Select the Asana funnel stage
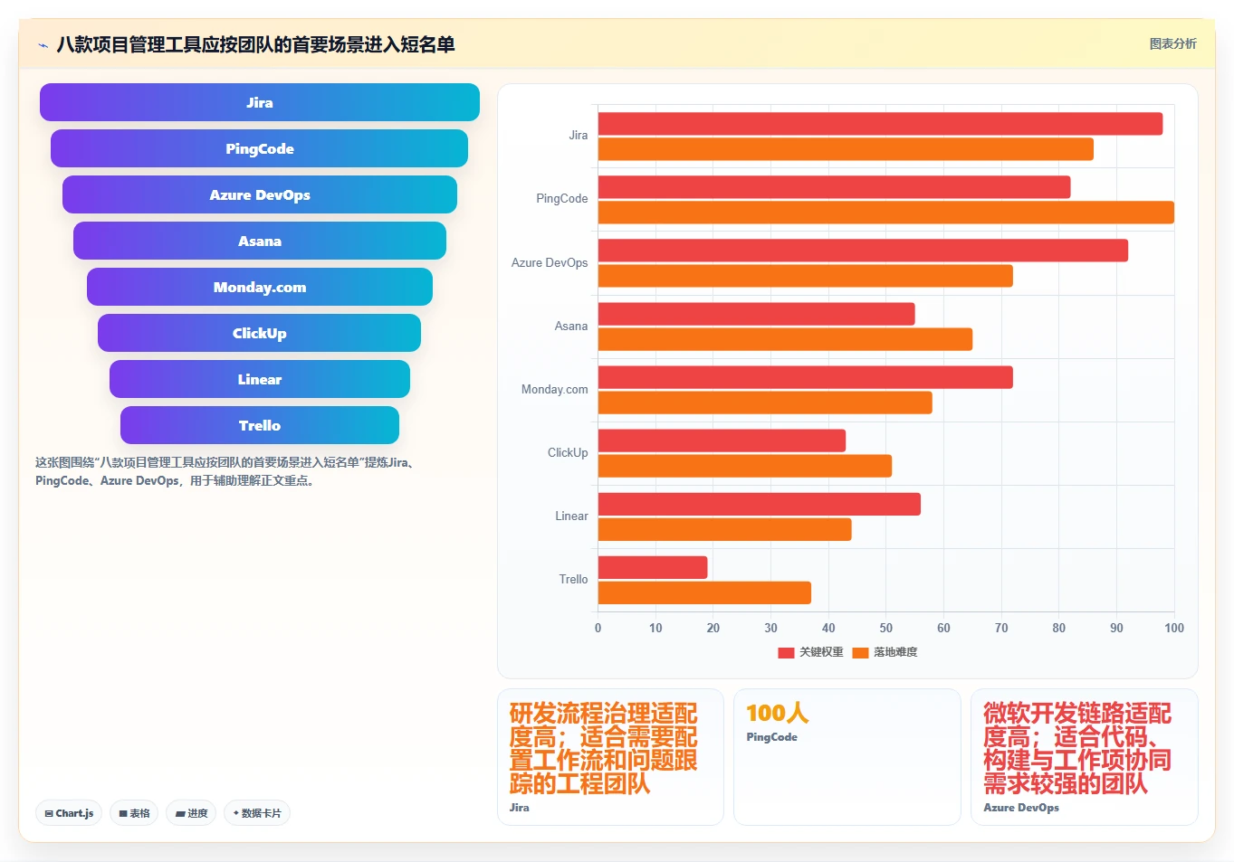The height and width of the screenshot is (862, 1234). pos(260,241)
